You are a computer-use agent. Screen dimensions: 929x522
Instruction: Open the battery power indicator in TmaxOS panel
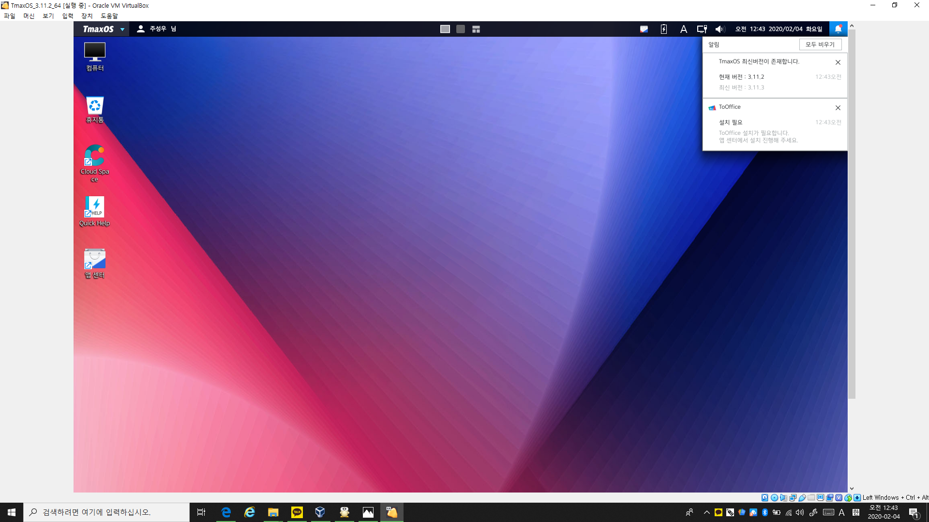tap(664, 29)
